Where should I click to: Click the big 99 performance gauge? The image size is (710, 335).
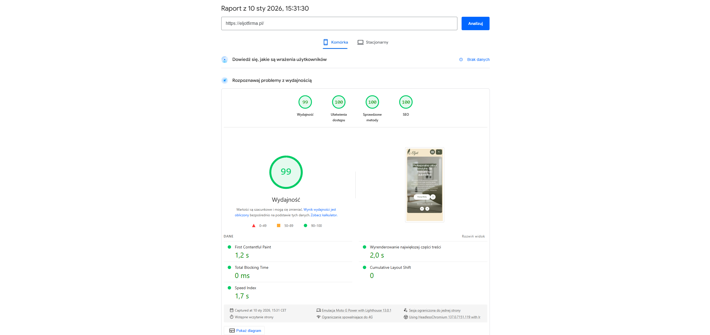286,172
